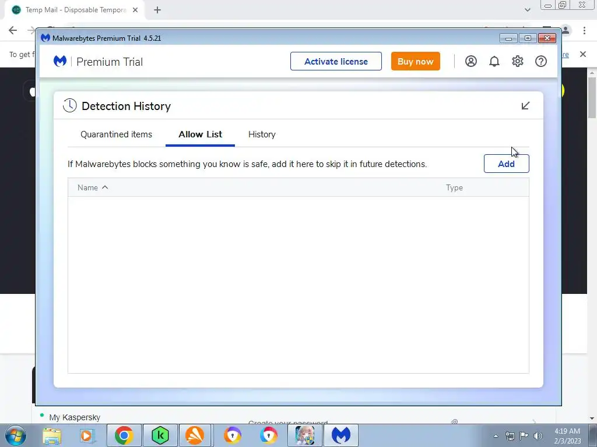Open a new tab in Chrome
Image resolution: width=597 pixels, height=447 pixels.
(x=157, y=10)
